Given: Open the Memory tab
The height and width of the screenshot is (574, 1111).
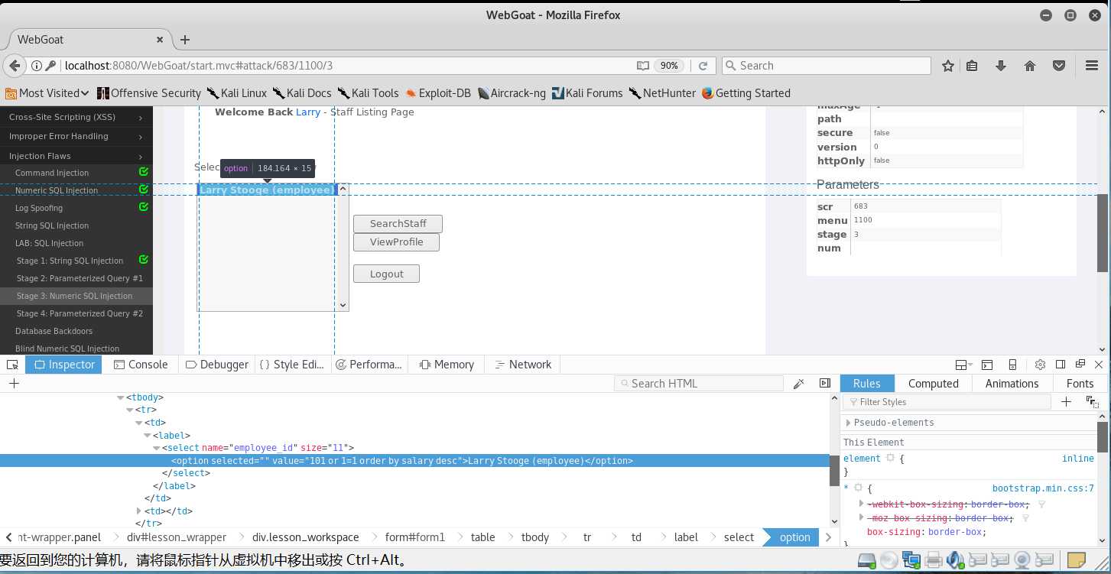Looking at the screenshot, I should 447,365.
